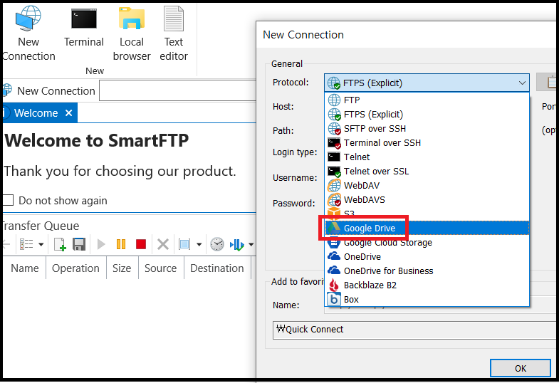
Task: Select FTPS (Explicit) in the dropdown list
Action: pos(427,115)
